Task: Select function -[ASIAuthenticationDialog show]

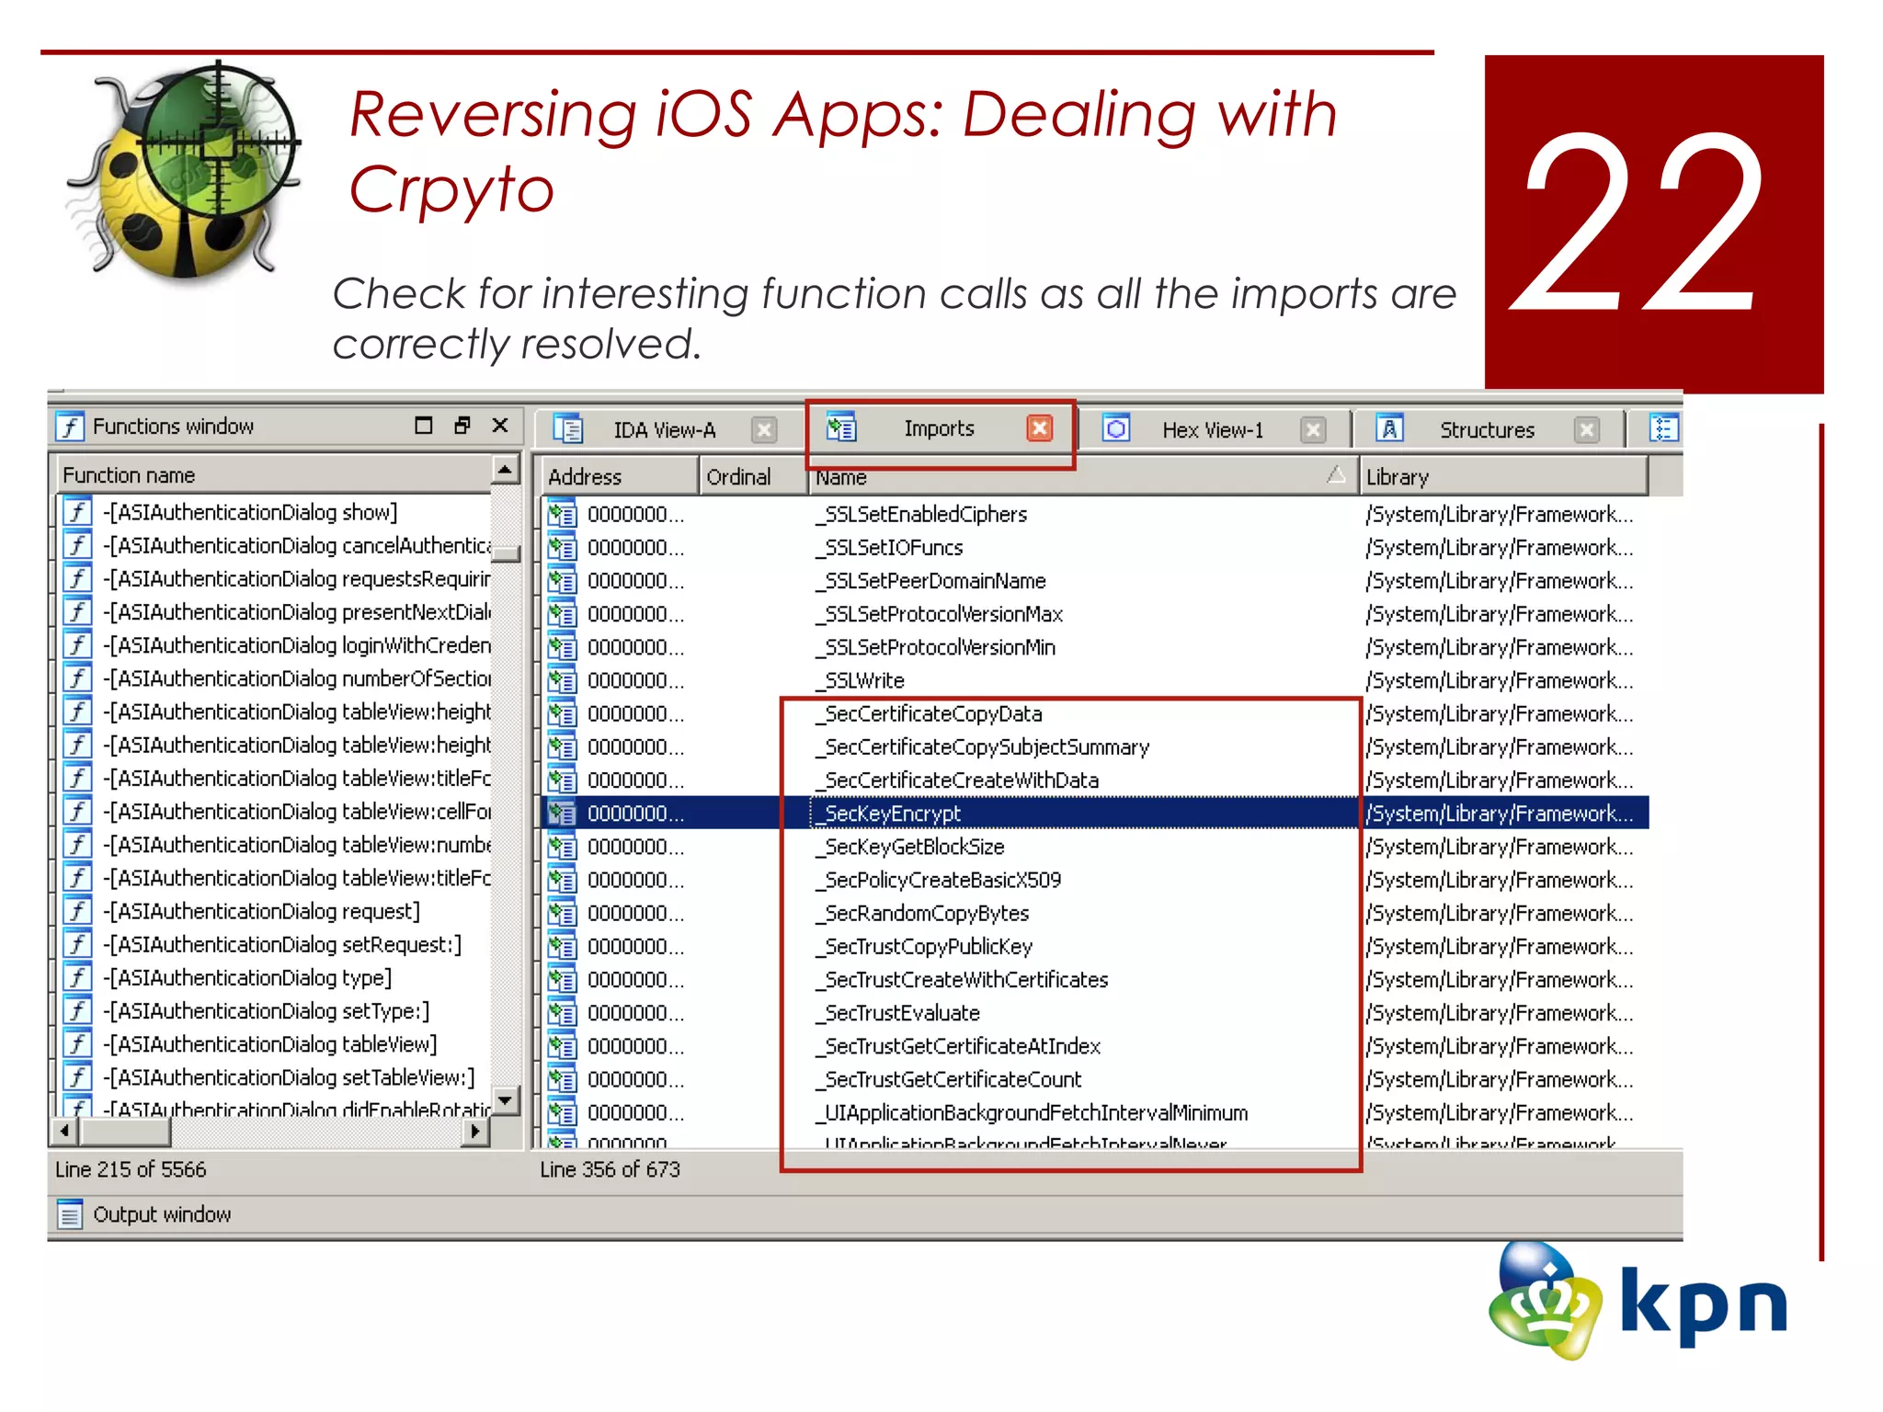Action: coord(249,512)
